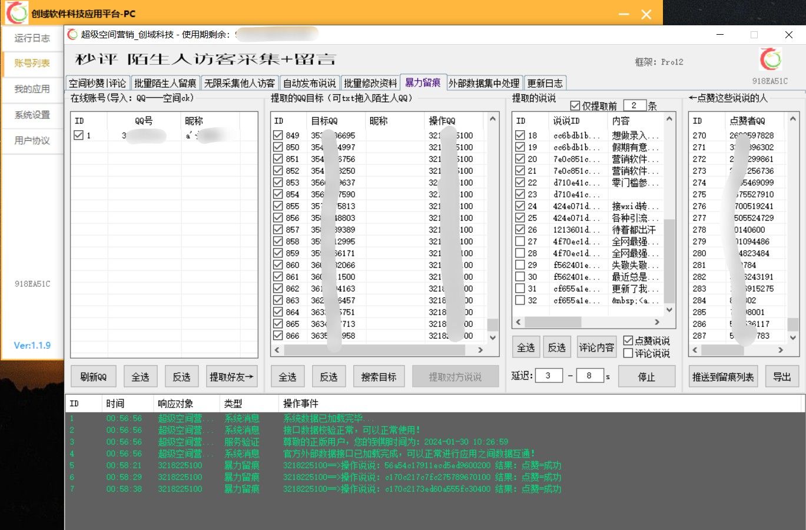Click 全选 under the online accounts list
This screenshot has height=530, width=806.
[x=140, y=377]
